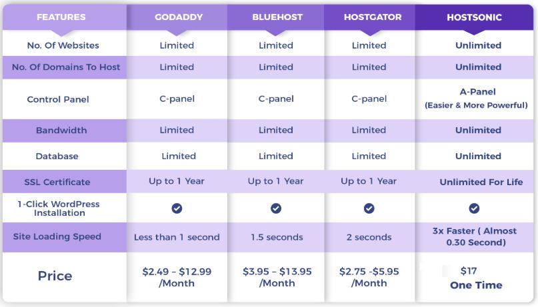The width and height of the screenshot is (538, 307).
Task: Select the FEATURES column header
Action: [x=61, y=17]
